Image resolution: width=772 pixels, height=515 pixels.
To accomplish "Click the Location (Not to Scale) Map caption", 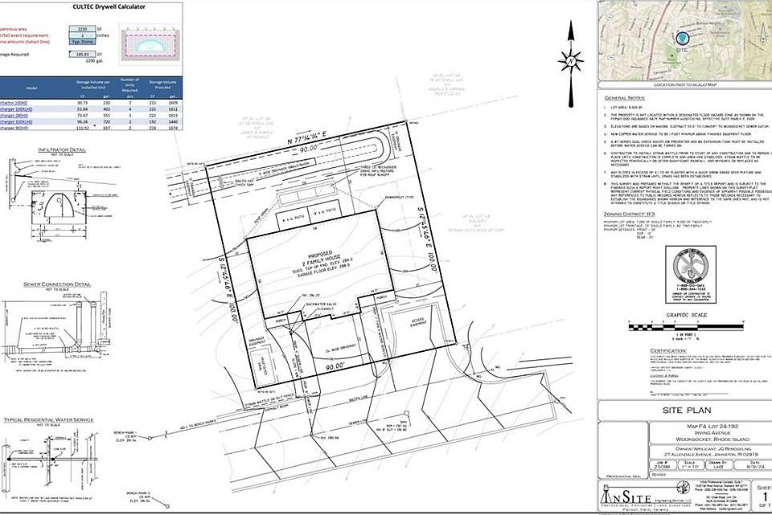I will 684,84.
